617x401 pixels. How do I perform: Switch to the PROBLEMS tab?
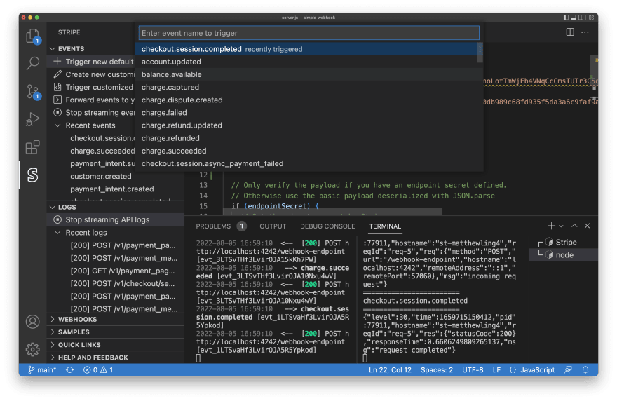pyautogui.click(x=213, y=226)
